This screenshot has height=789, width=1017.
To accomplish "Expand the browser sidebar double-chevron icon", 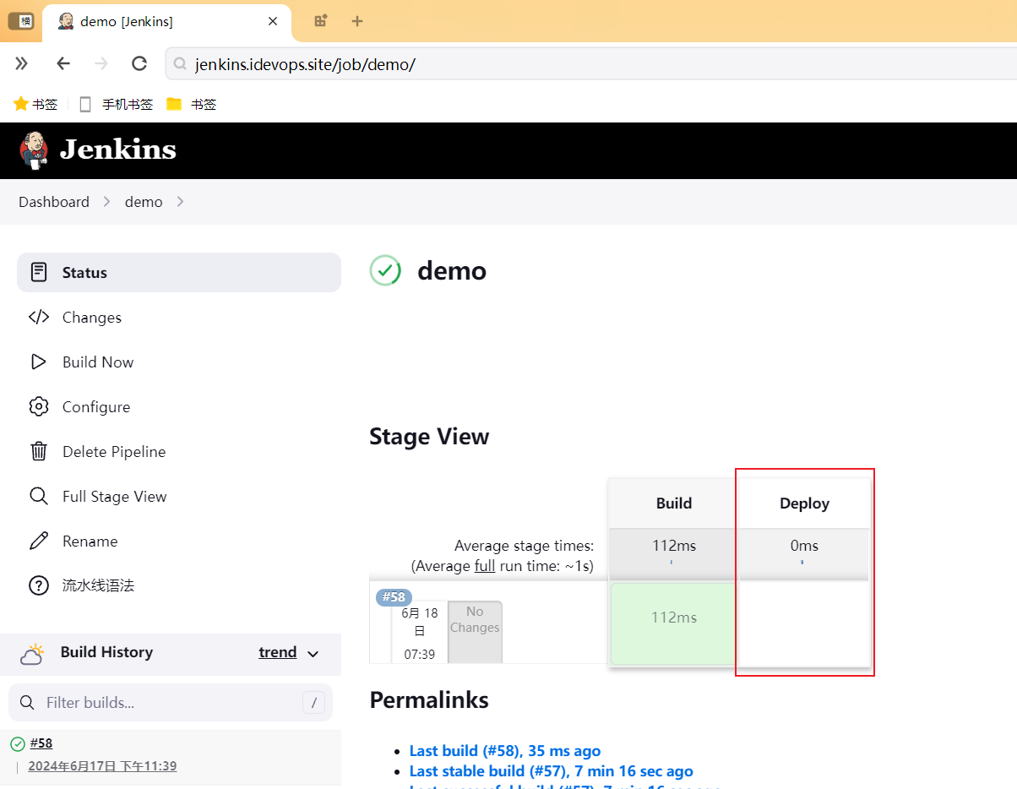I will [x=22, y=63].
